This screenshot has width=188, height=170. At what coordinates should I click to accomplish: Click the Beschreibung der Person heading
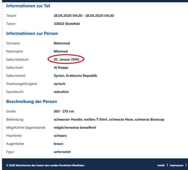(31, 102)
